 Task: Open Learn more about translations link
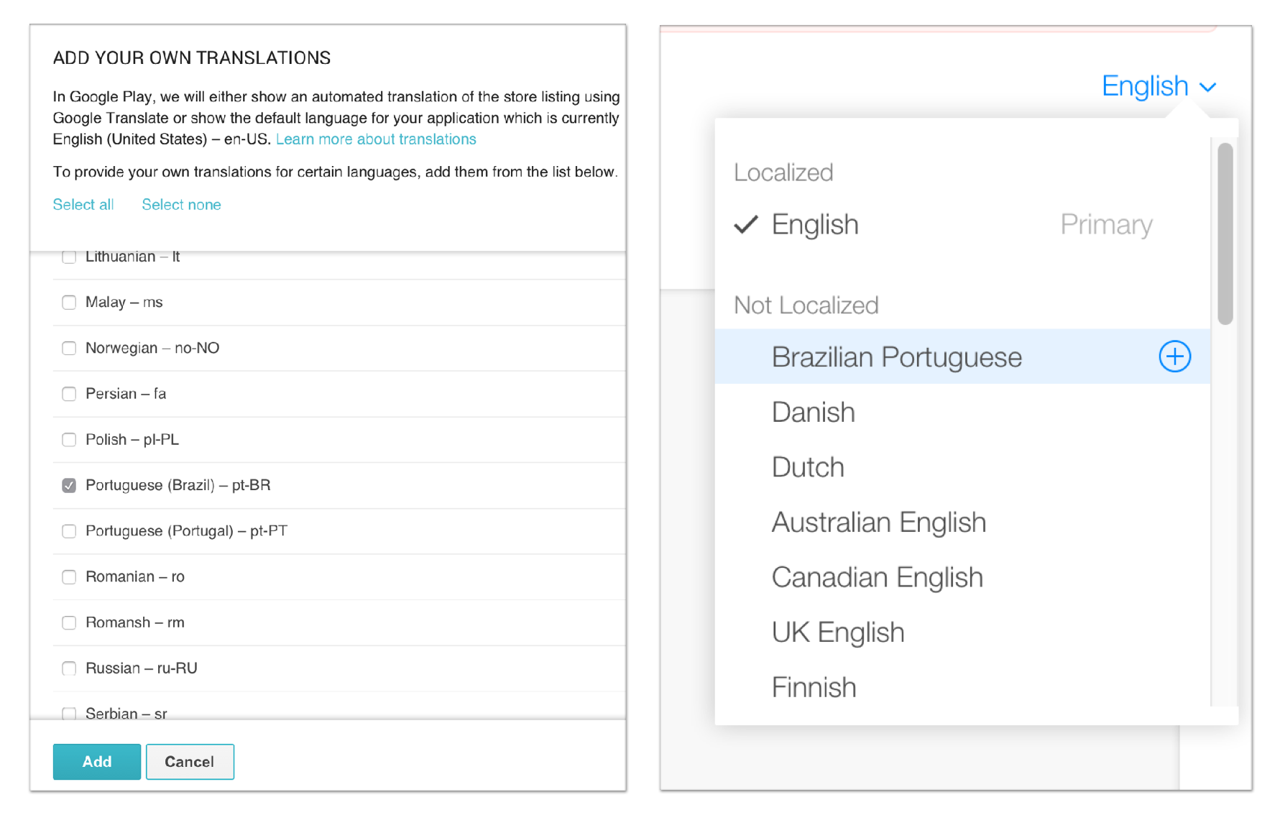point(376,139)
